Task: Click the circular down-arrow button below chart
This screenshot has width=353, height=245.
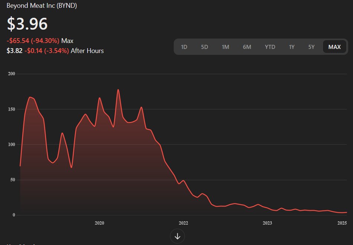Action: click(177, 236)
